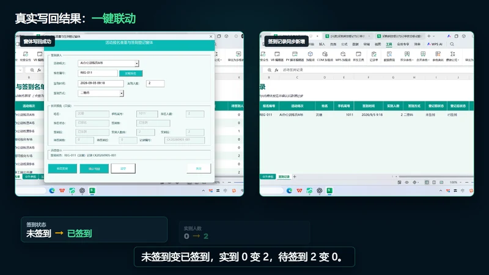Open the 审阅 ribbon tab in the right window
489x275 pixels.
[366, 44]
